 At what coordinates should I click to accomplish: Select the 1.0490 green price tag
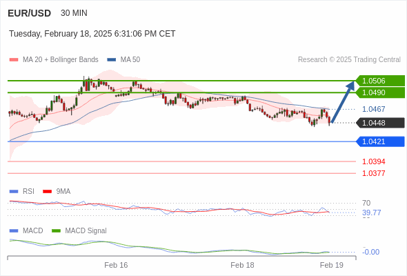[x=380, y=92]
